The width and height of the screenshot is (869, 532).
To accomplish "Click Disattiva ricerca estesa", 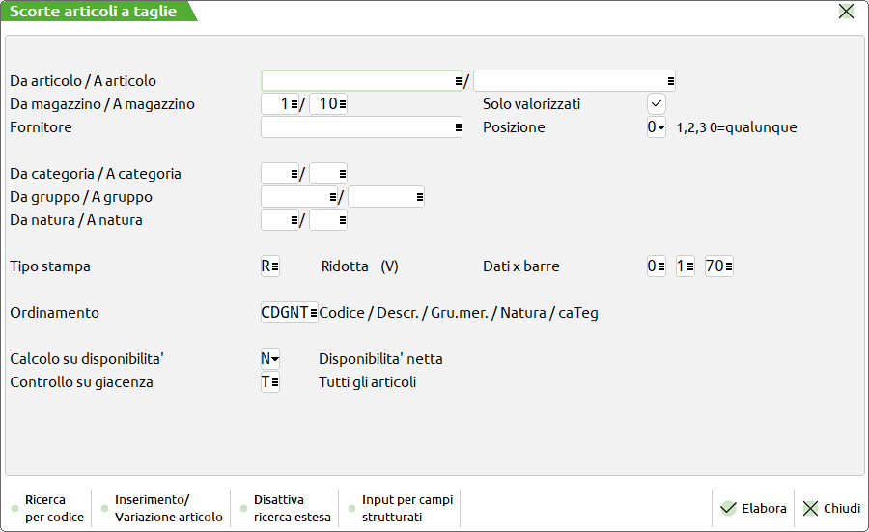I will (292, 508).
